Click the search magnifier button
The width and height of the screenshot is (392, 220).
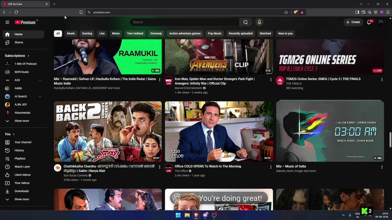tap(246, 22)
